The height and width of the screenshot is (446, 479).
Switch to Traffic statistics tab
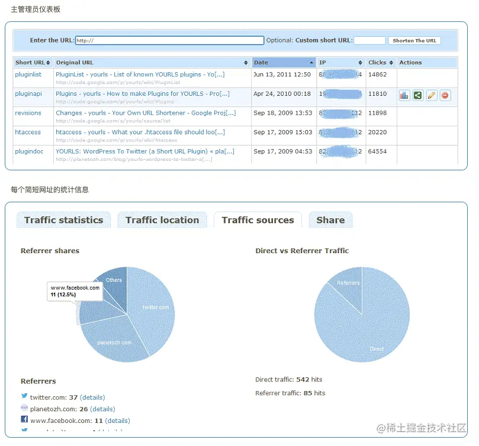(x=63, y=220)
